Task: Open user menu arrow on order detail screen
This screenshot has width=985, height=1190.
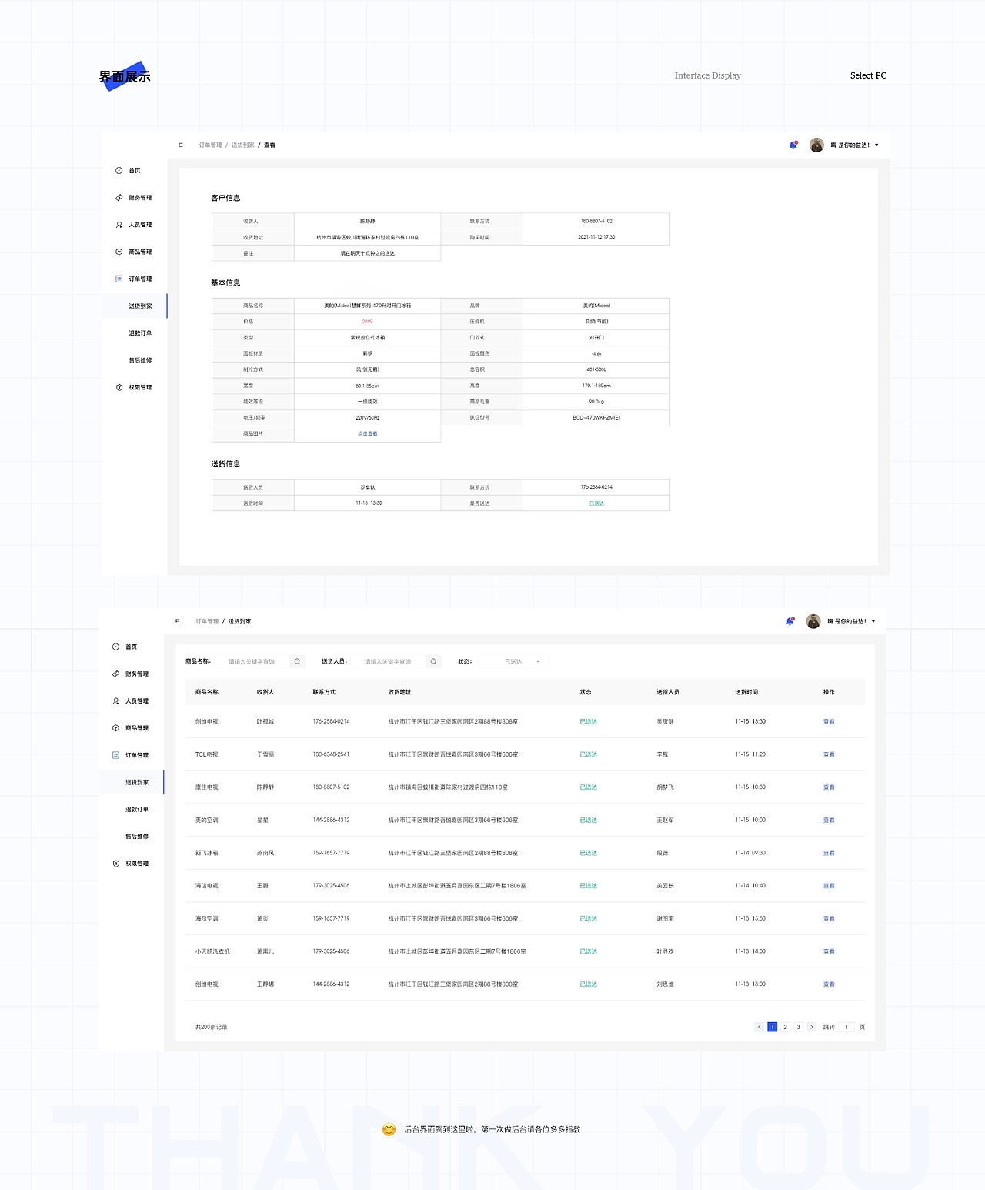Action: point(876,145)
